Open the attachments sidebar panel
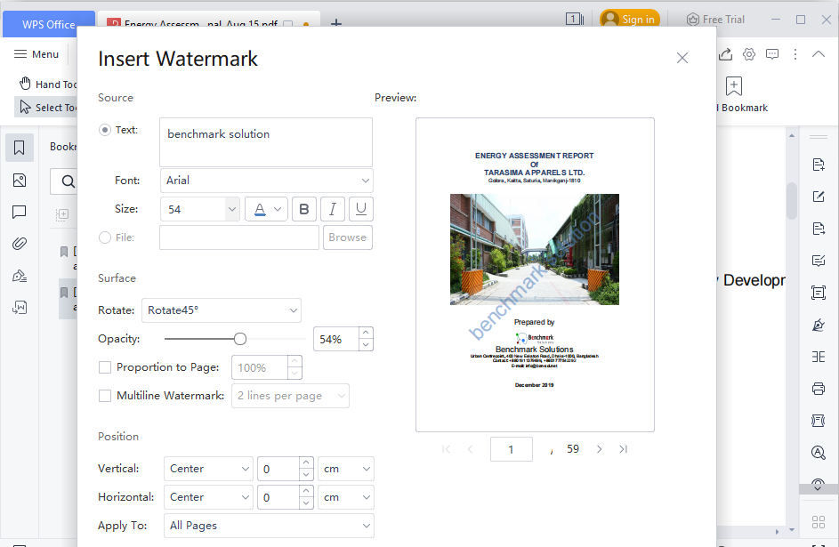This screenshot has height=547, width=839. tap(20, 244)
